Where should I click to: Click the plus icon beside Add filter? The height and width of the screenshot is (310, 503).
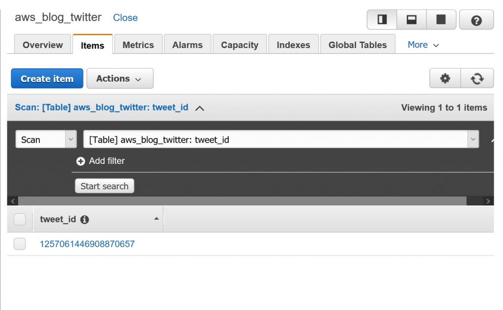pos(81,161)
